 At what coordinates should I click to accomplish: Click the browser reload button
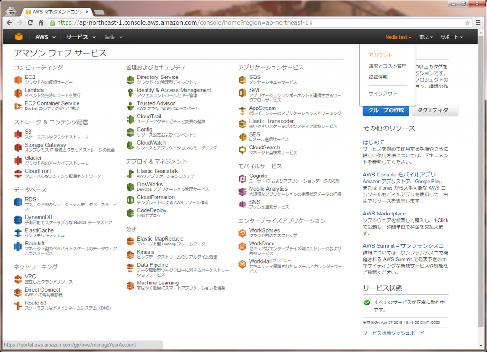[30, 23]
